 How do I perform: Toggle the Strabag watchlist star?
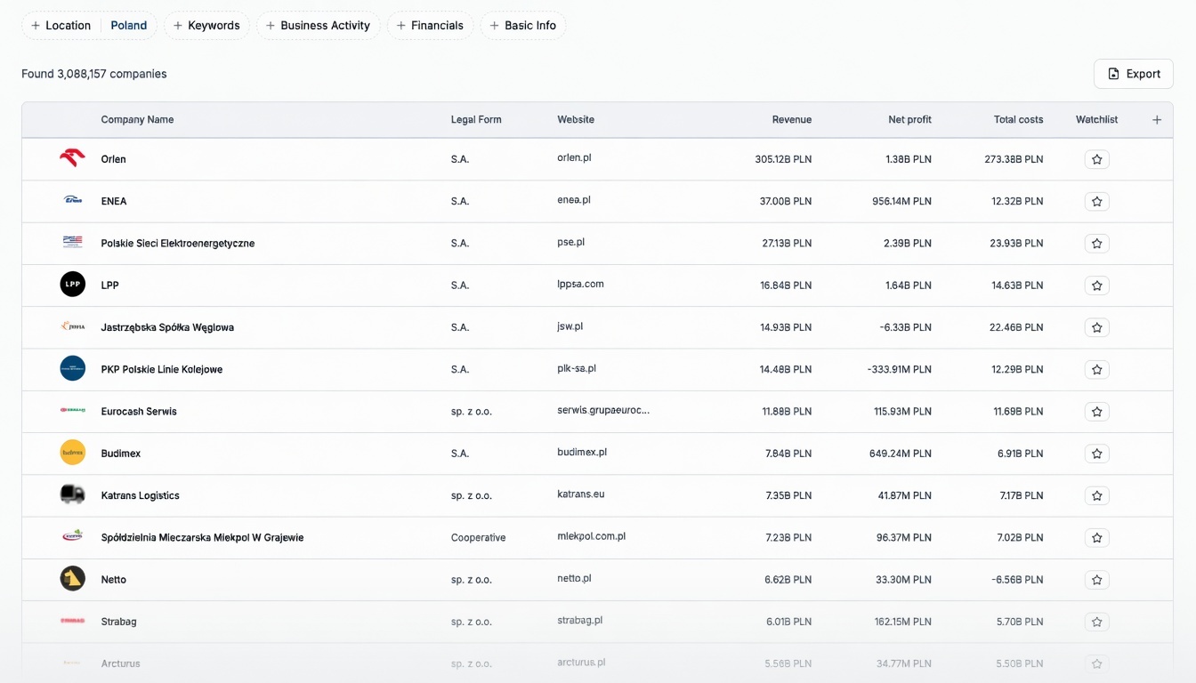tap(1096, 622)
